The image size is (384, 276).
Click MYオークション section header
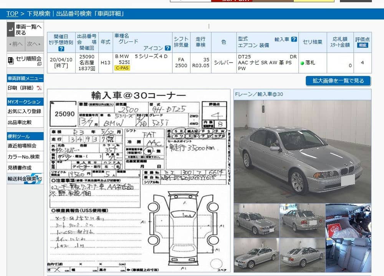tap(25, 102)
